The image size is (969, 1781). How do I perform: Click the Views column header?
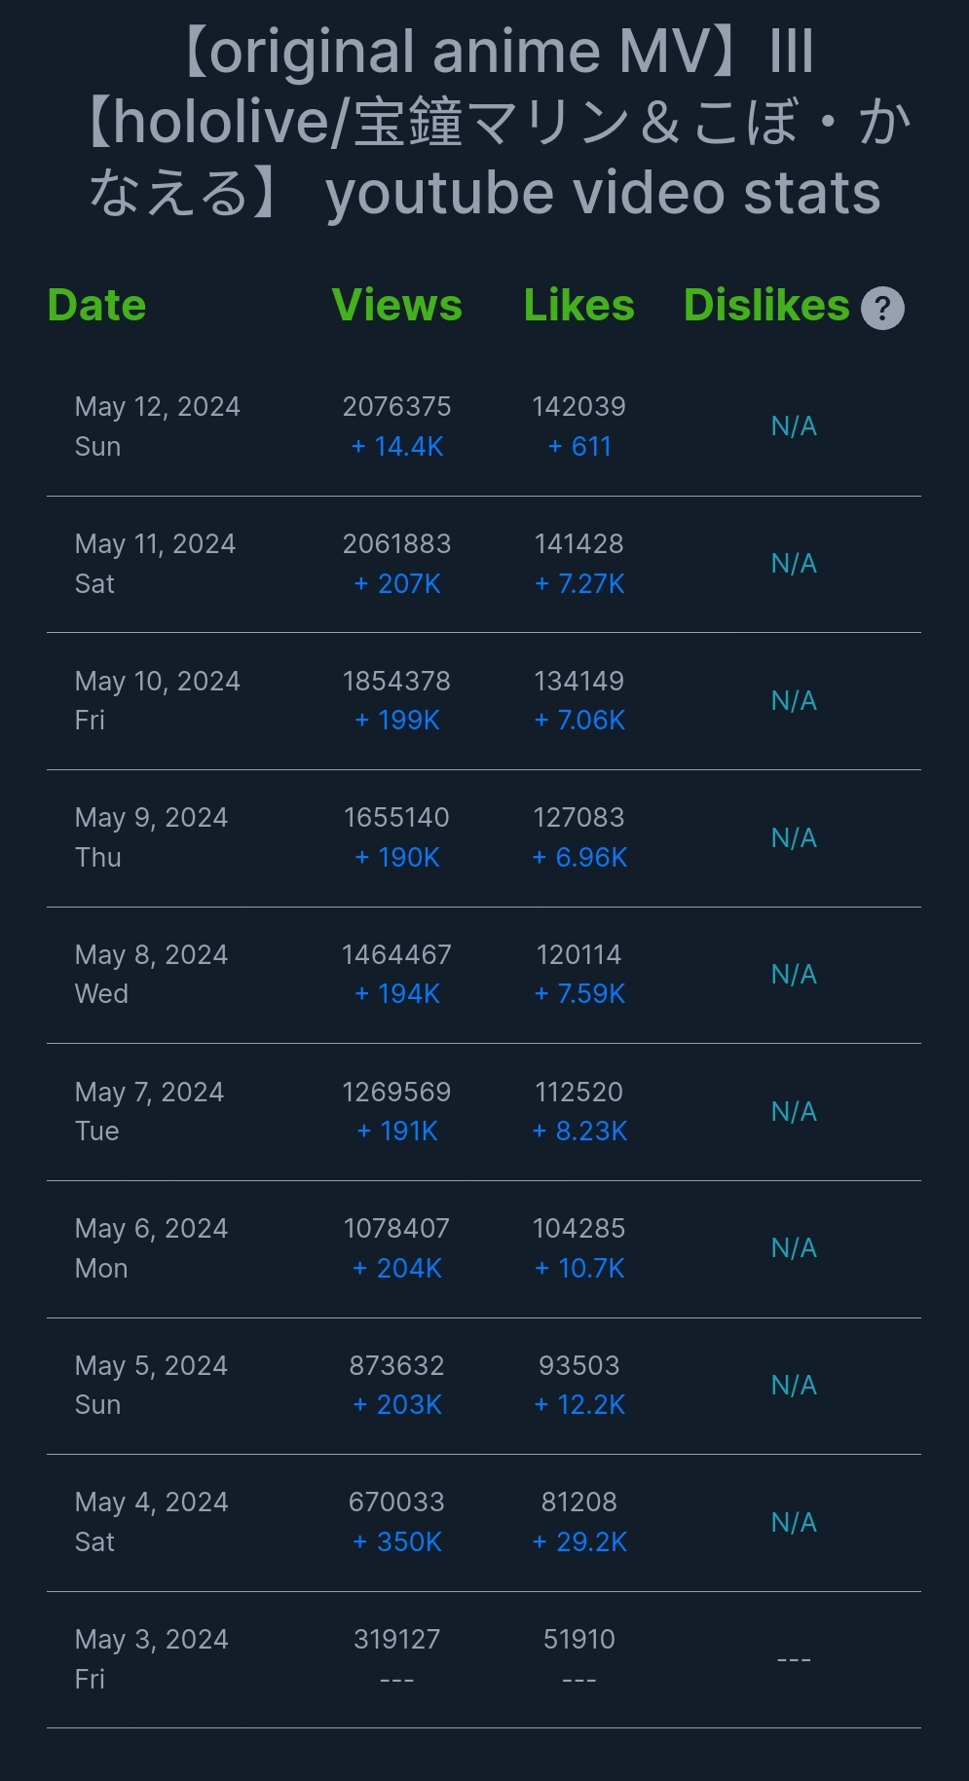point(396,306)
